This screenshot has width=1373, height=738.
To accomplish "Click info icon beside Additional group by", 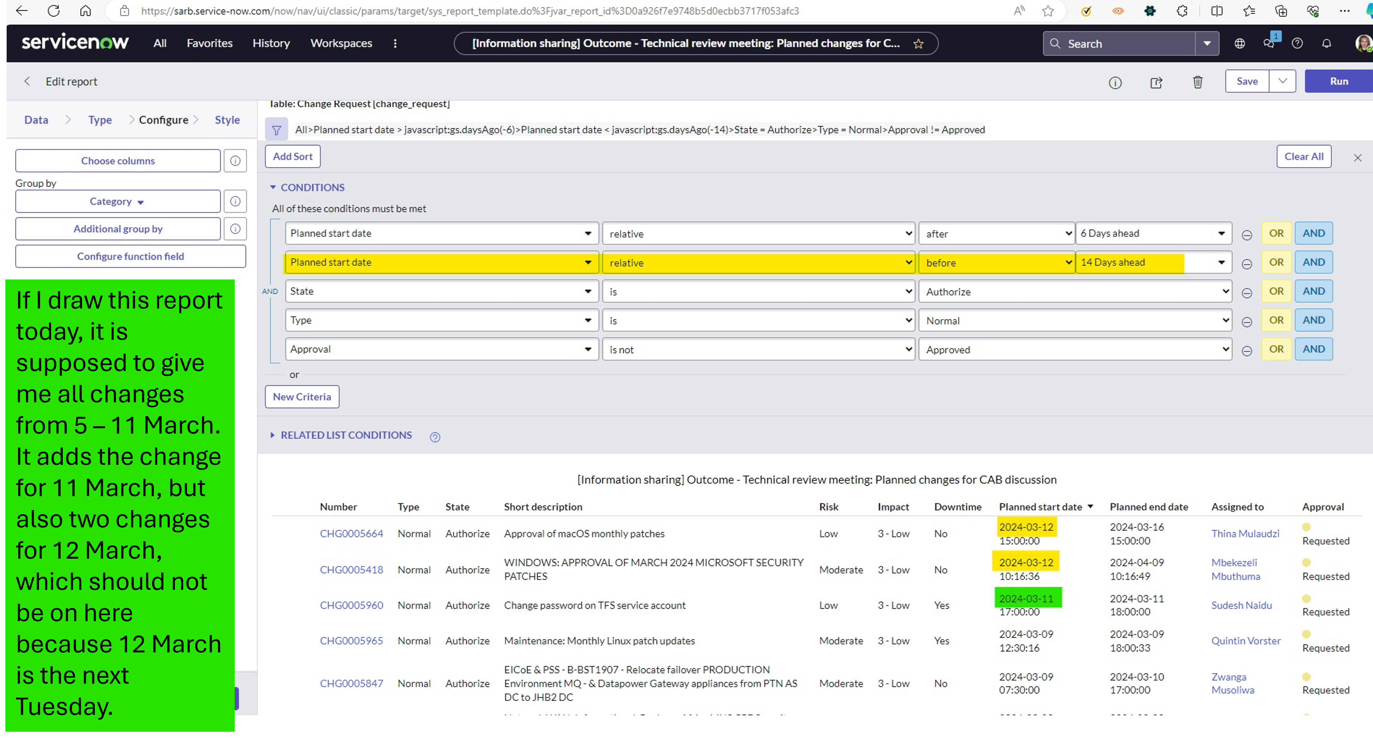I will pos(235,229).
